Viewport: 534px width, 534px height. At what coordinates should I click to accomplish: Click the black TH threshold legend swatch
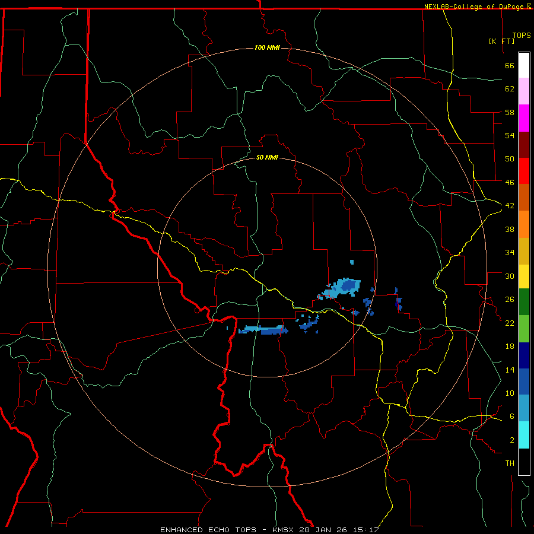click(524, 462)
